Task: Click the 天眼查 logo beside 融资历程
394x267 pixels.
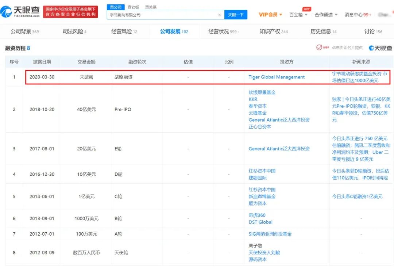Action: point(380,48)
